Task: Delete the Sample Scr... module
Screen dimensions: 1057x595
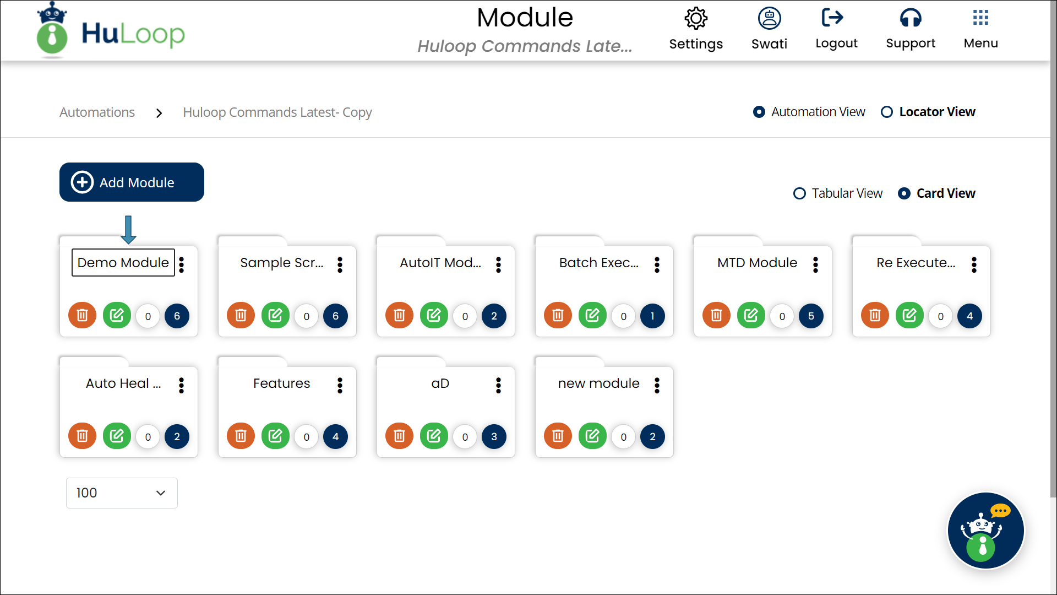Action: click(241, 316)
